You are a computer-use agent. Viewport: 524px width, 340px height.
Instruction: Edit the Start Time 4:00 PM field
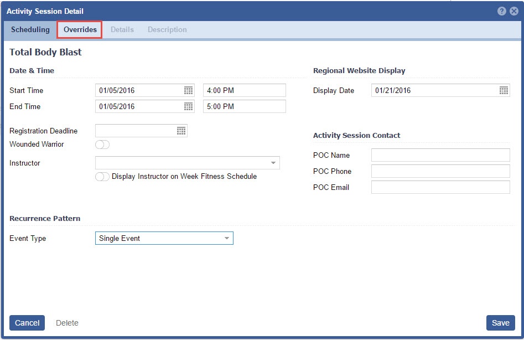click(x=244, y=90)
